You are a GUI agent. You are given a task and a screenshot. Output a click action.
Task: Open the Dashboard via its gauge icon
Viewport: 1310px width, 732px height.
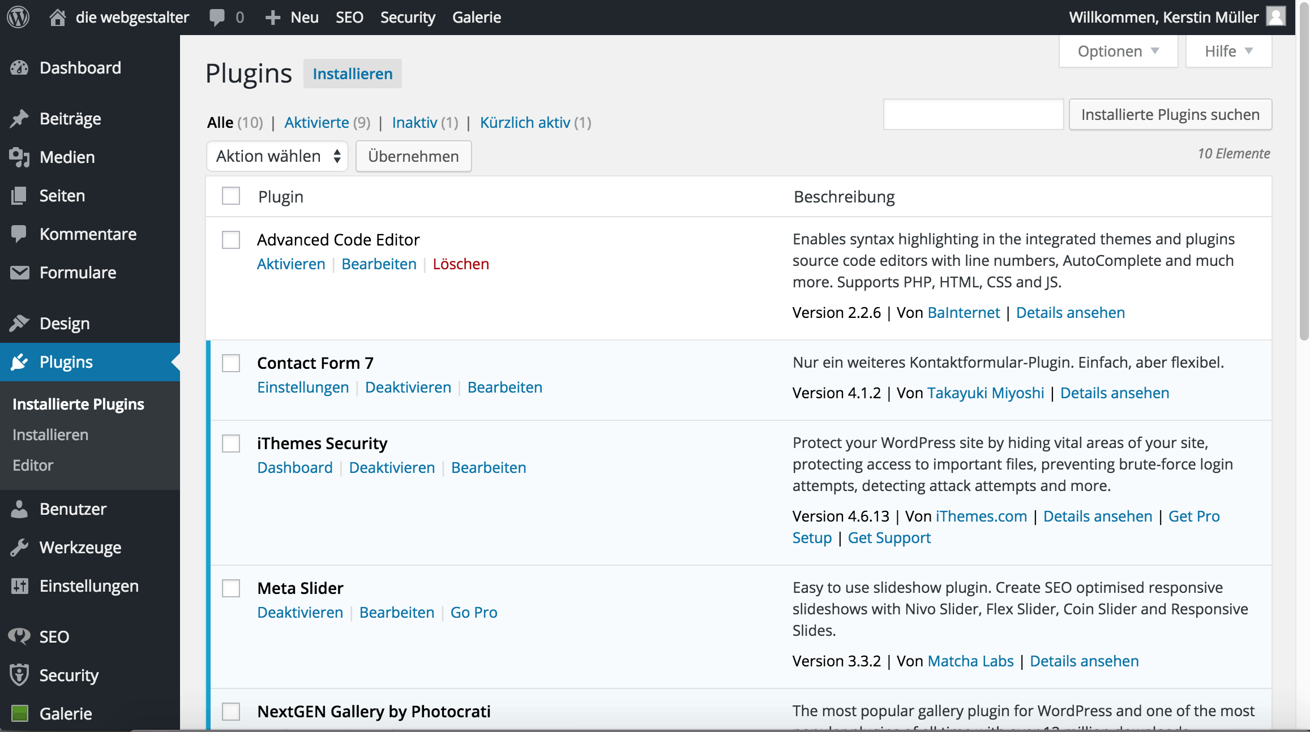pyautogui.click(x=19, y=67)
